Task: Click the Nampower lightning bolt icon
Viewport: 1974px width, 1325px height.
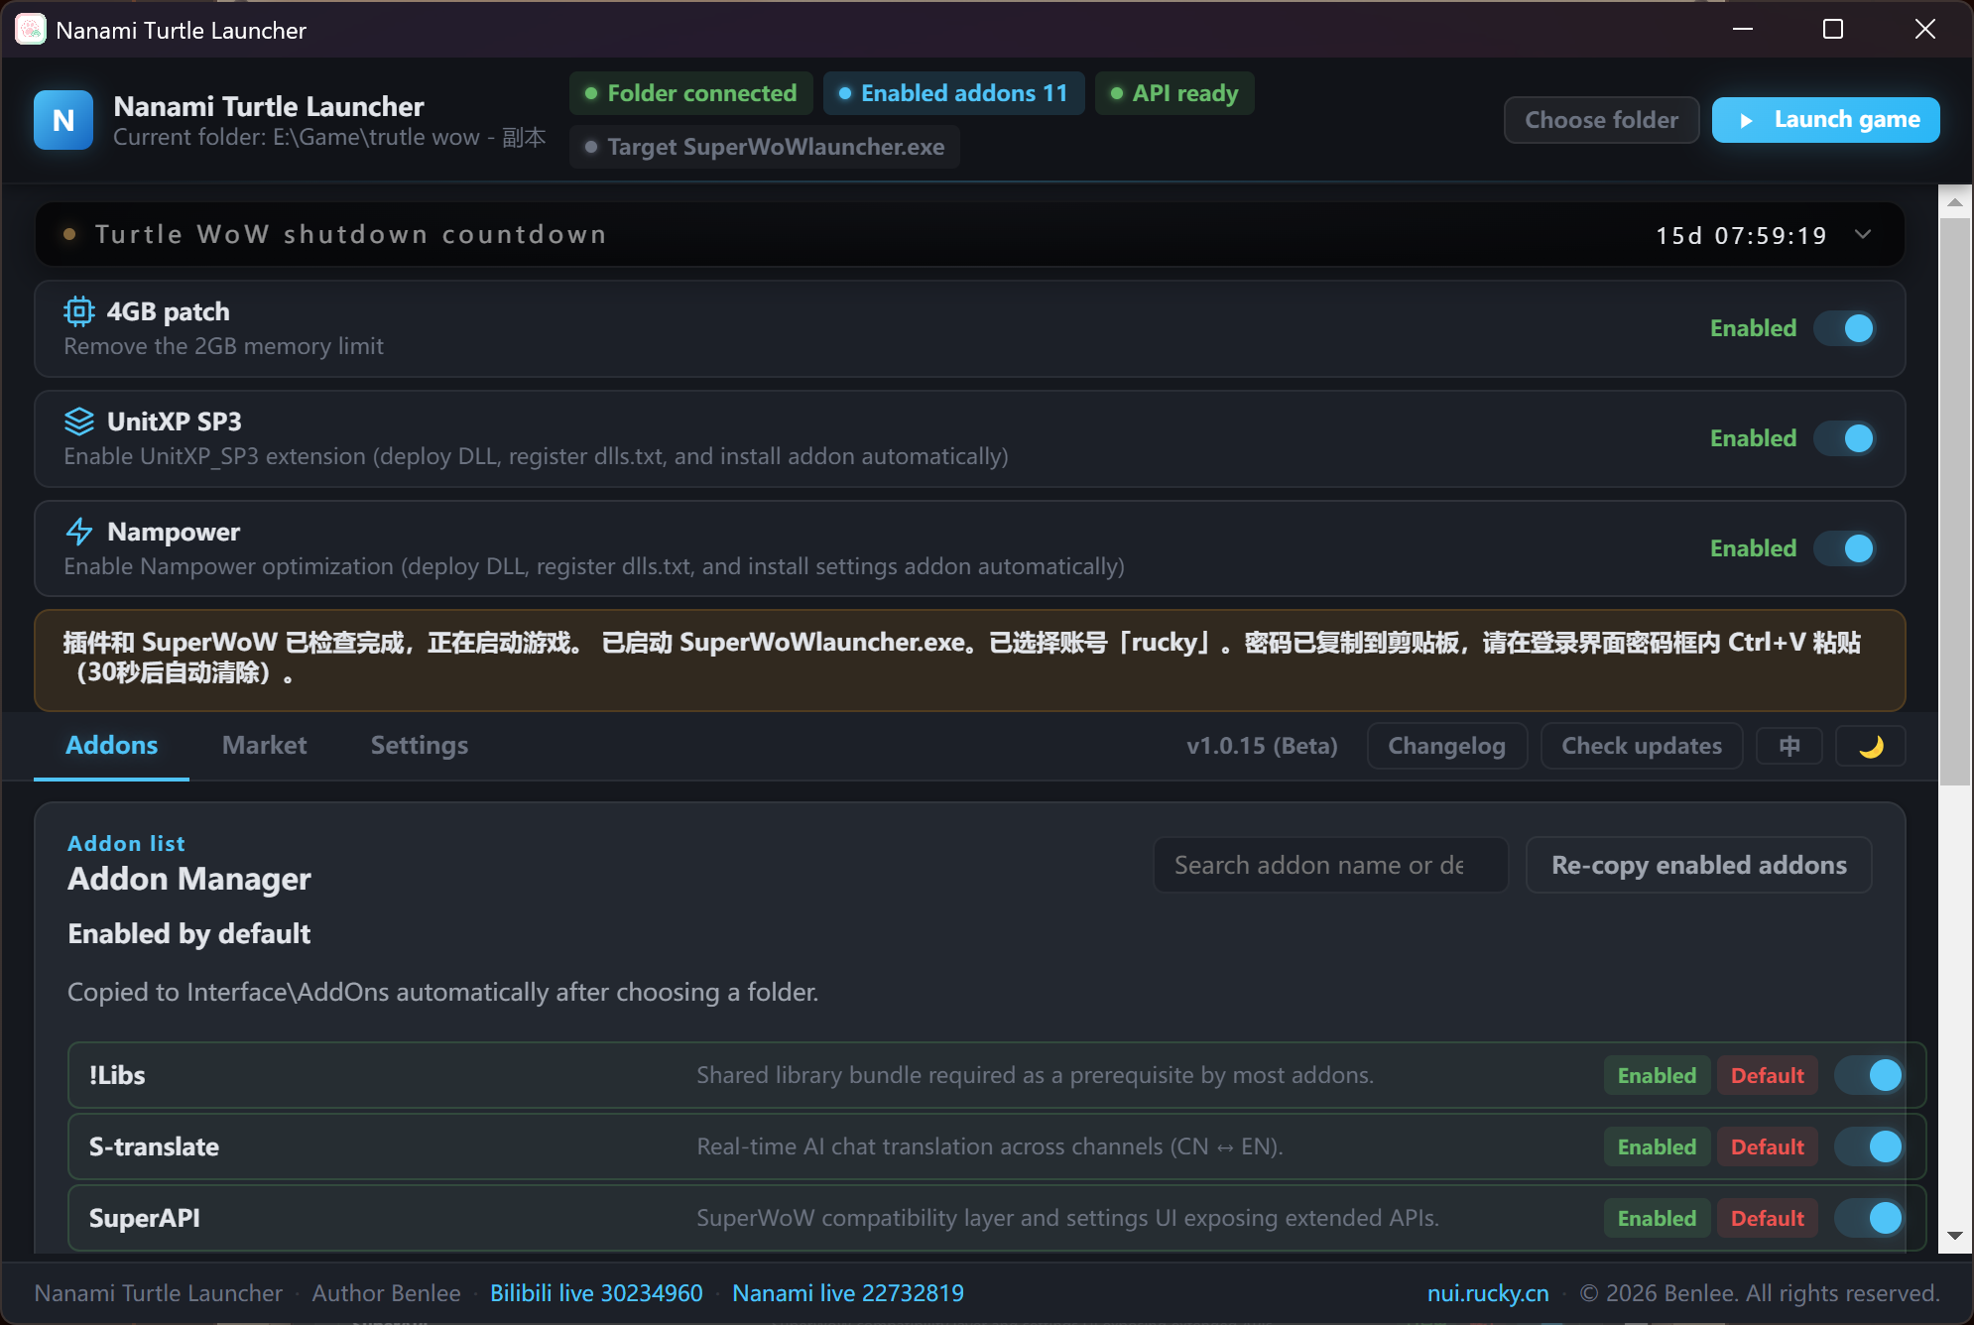Action: [x=79, y=532]
